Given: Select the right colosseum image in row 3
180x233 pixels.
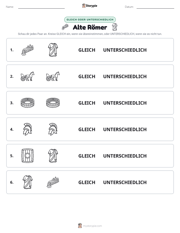Looking at the screenshot, I should pyautogui.click(x=53, y=103).
